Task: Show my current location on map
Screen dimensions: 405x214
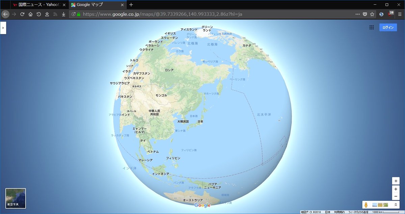Action: click(396, 181)
